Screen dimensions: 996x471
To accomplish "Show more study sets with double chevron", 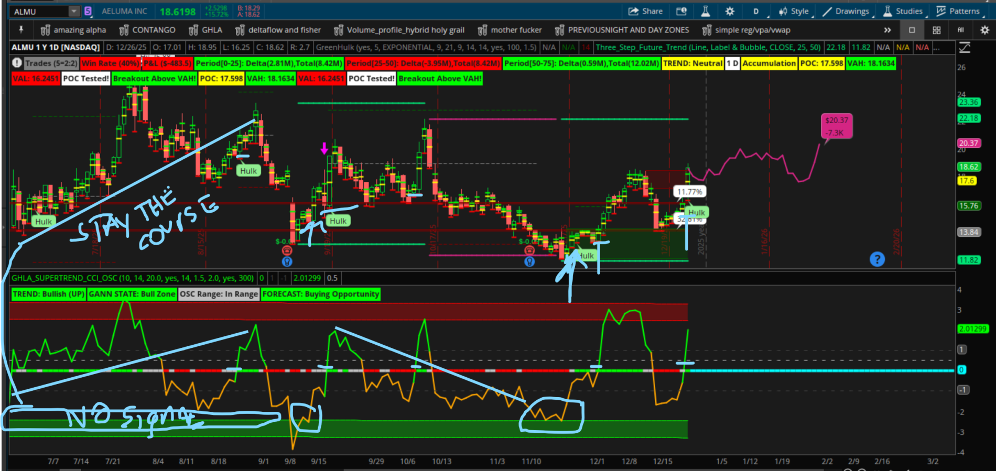I will click(887, 30).
